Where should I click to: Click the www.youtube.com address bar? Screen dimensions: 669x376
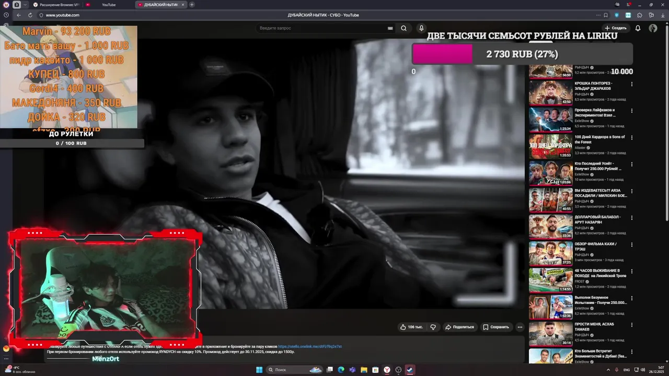[63, 15]
